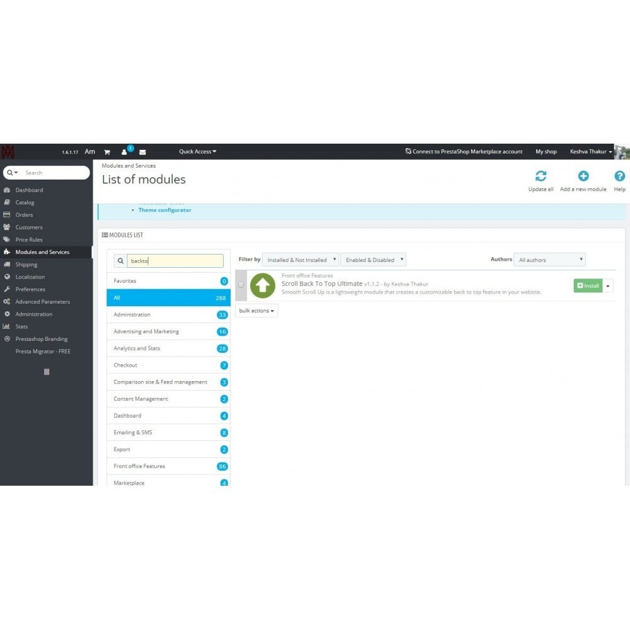
Task: Click the green Scroll Back To Top module icon
Action: point(262,285)
